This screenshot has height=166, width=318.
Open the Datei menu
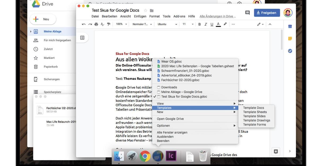click(95, 16)
